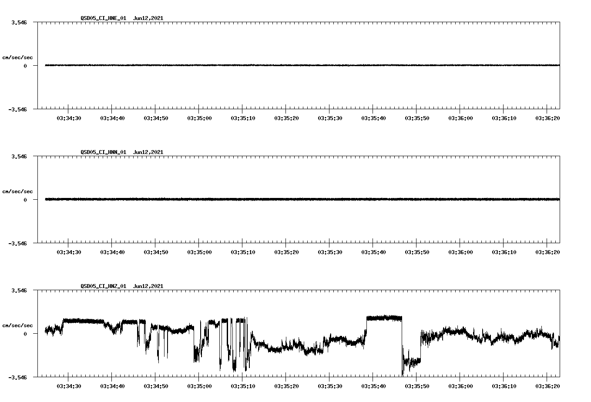Pick 03:35:20 time label beneath the HNZ plot
The height and width of the screenshot is (402, 591).
[286, 386]
